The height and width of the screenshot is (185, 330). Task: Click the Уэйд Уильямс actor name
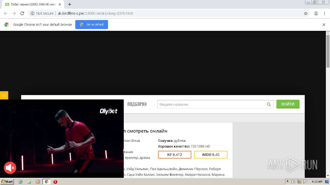(137, 169)
